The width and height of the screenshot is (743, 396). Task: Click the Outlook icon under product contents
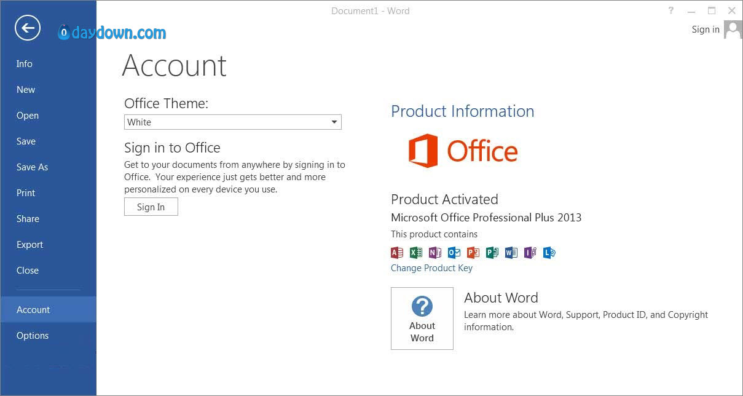point(454,252)
